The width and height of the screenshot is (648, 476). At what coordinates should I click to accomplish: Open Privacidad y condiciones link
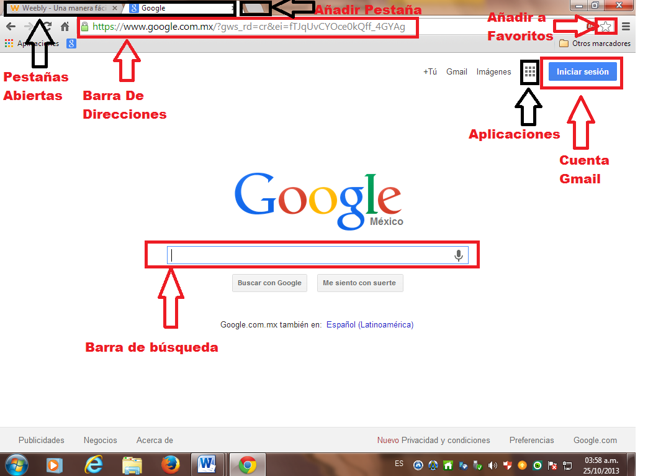pyautogui.click(x=446, y=441)
